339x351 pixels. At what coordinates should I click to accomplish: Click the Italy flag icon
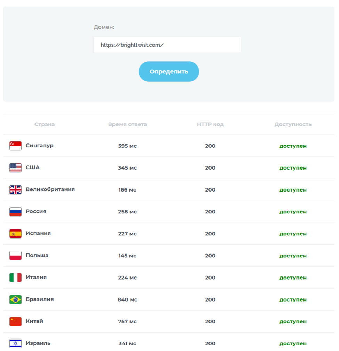(x=15, y=278)
